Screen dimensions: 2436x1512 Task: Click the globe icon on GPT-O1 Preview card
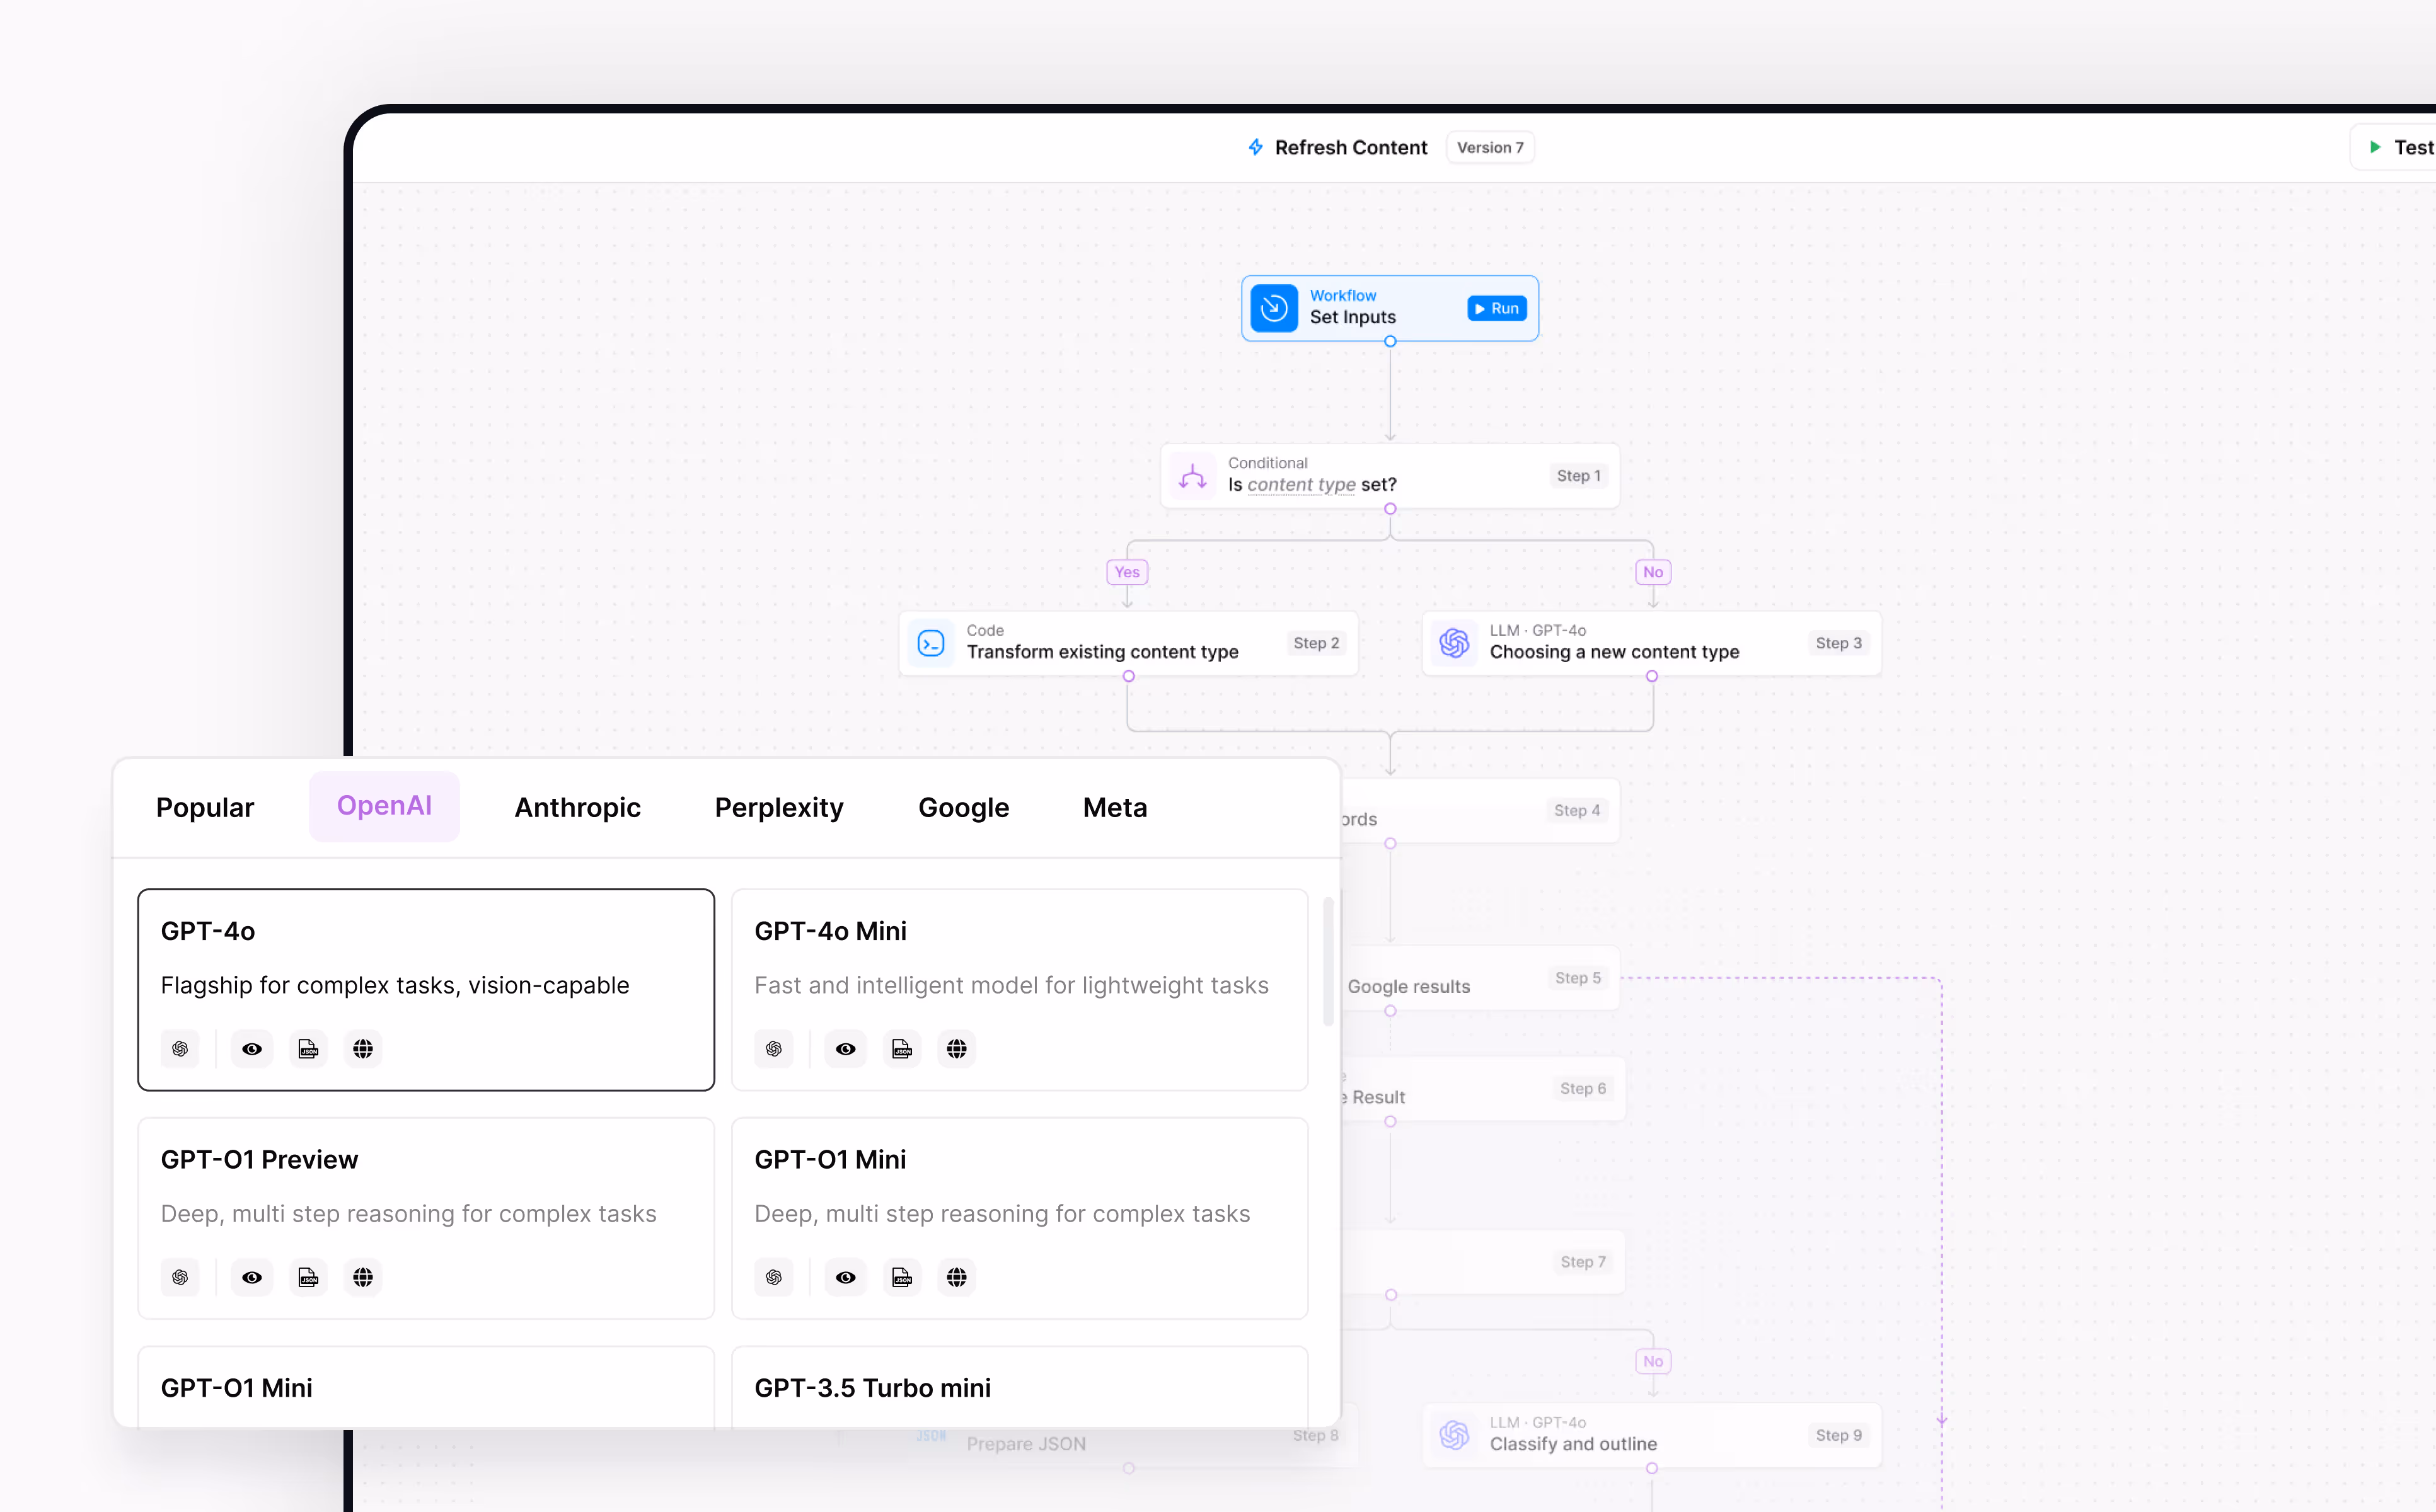[x=363, y=1277]
